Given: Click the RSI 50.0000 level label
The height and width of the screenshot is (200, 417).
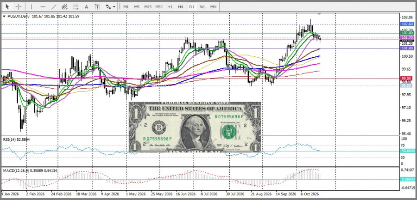Looking at the screenshot, I should (407, 151).
